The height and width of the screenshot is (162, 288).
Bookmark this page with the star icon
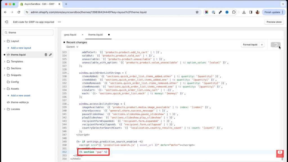click(197, 12)
